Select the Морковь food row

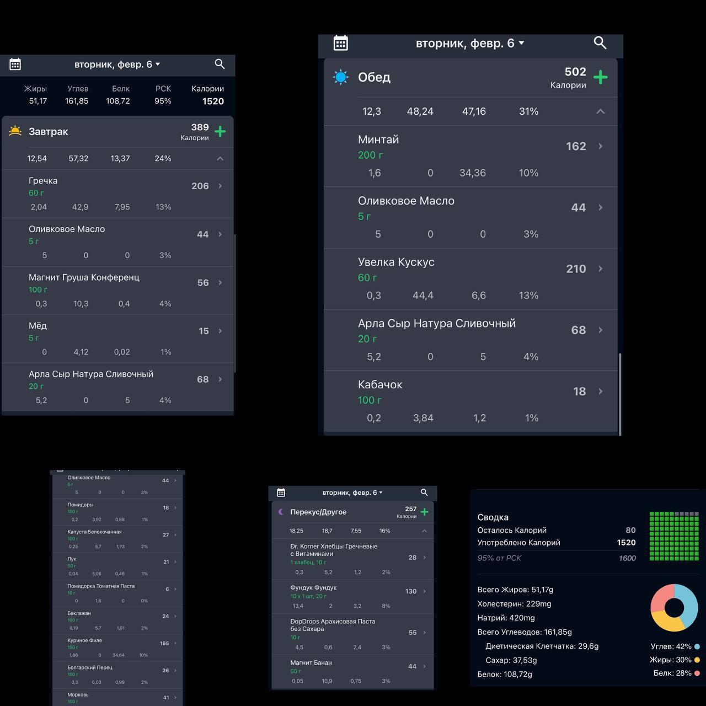[x=117, y=697]
